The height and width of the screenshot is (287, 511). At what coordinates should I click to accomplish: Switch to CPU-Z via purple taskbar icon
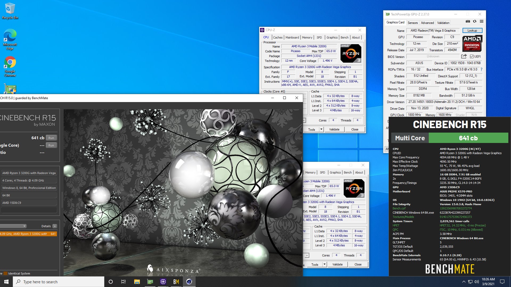[x=163, y=282]
